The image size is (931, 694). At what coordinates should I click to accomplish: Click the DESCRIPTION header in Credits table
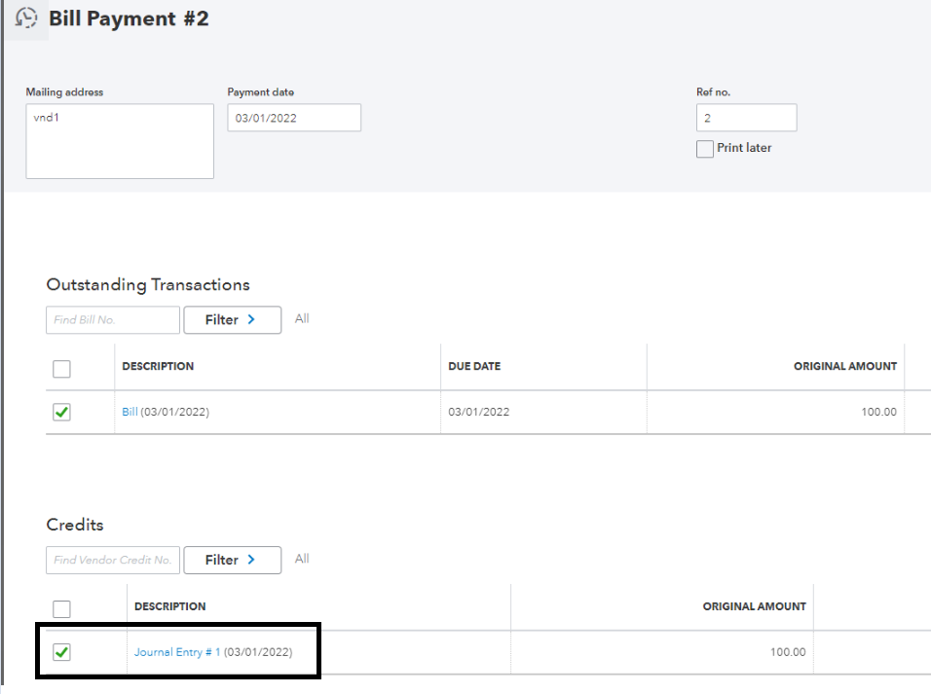tap(170, 606)
